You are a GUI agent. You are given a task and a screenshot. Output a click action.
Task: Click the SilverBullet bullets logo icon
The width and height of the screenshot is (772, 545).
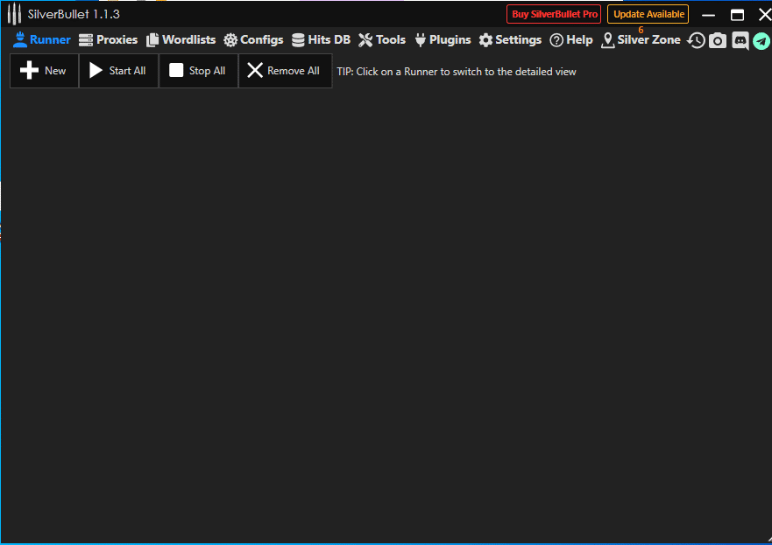(14, 14)
